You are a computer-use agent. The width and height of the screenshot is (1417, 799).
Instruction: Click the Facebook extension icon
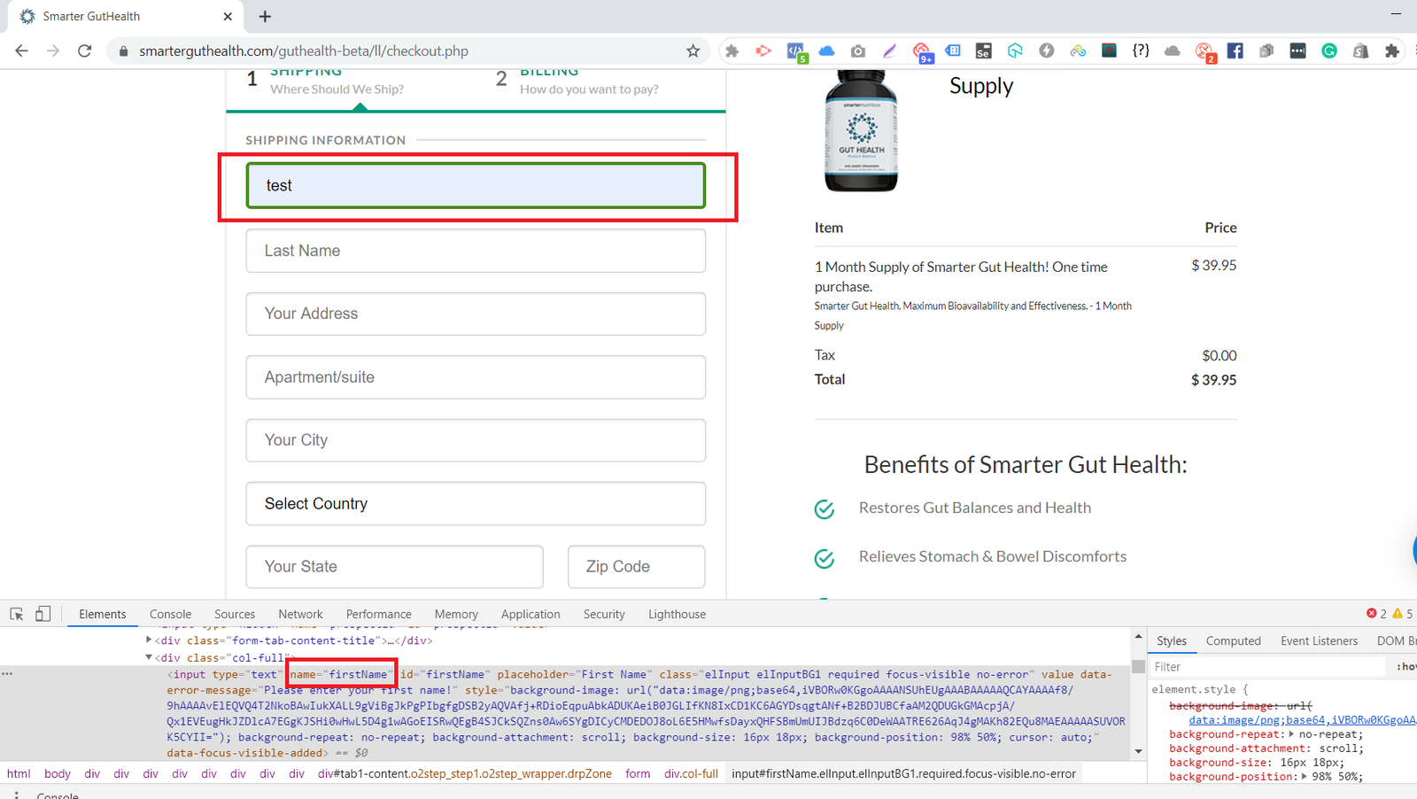(x=1235, y=51)
